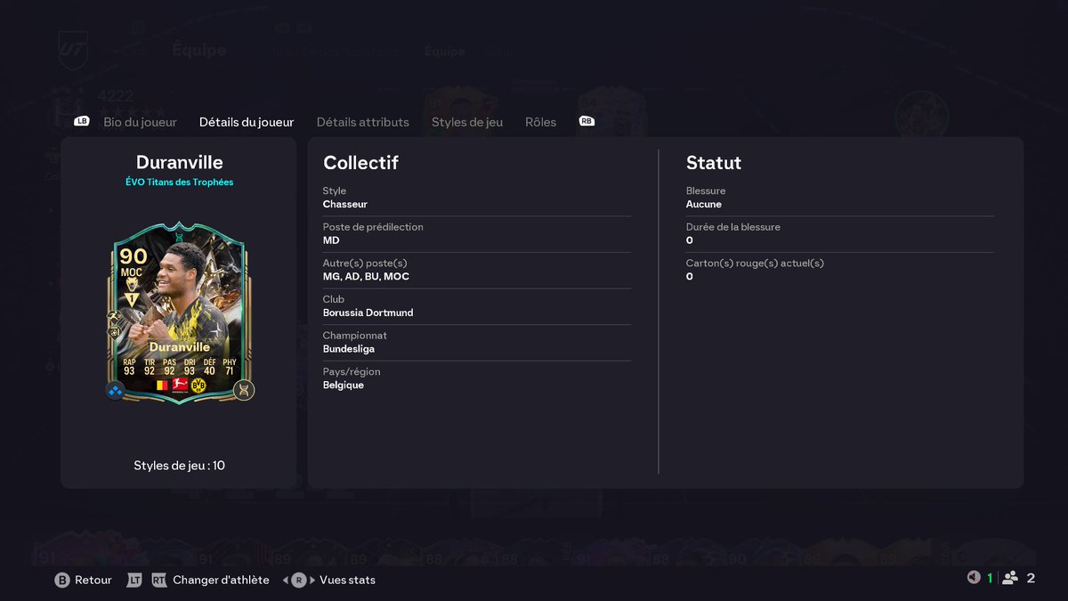Click the blue chemistry diamonds badge
The width and height of the screenshot is (1068, 601).
(116, 390)
